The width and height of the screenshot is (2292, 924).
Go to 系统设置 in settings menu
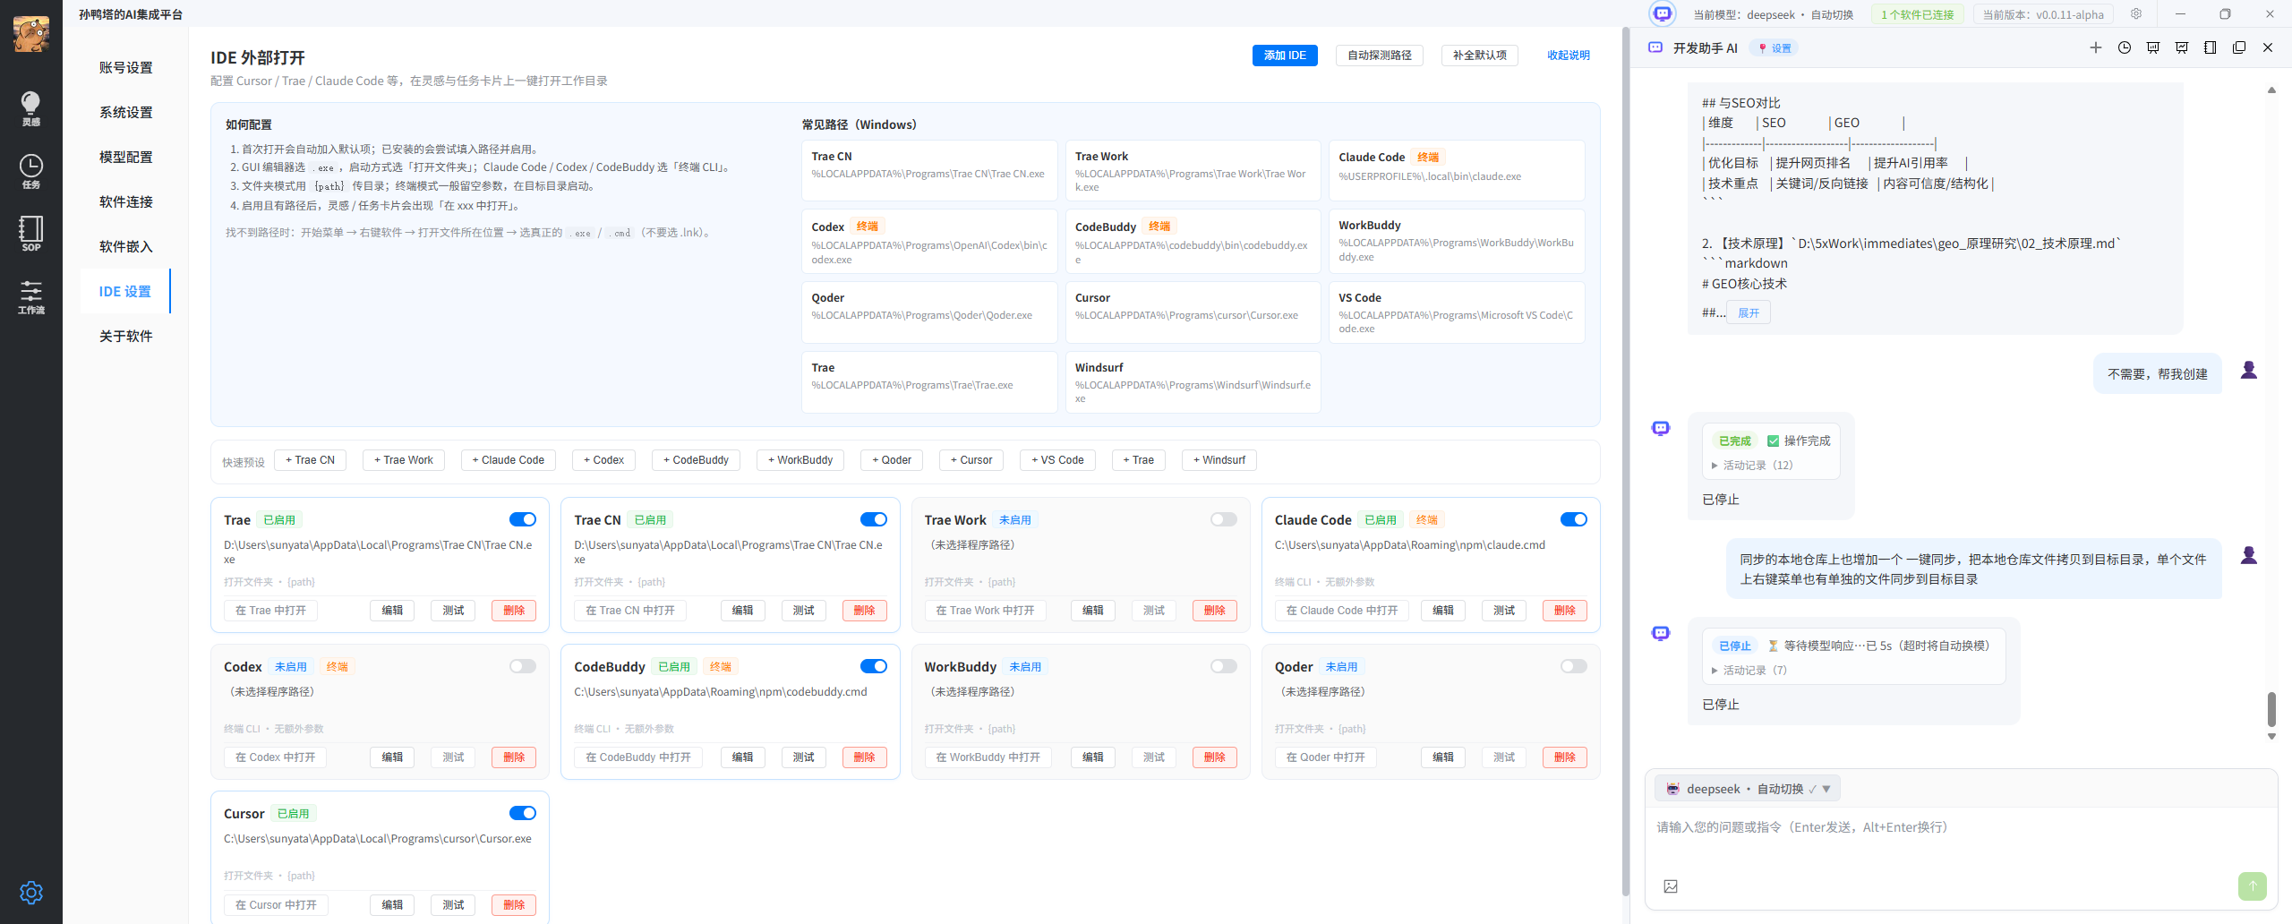[x=125, y=113]
